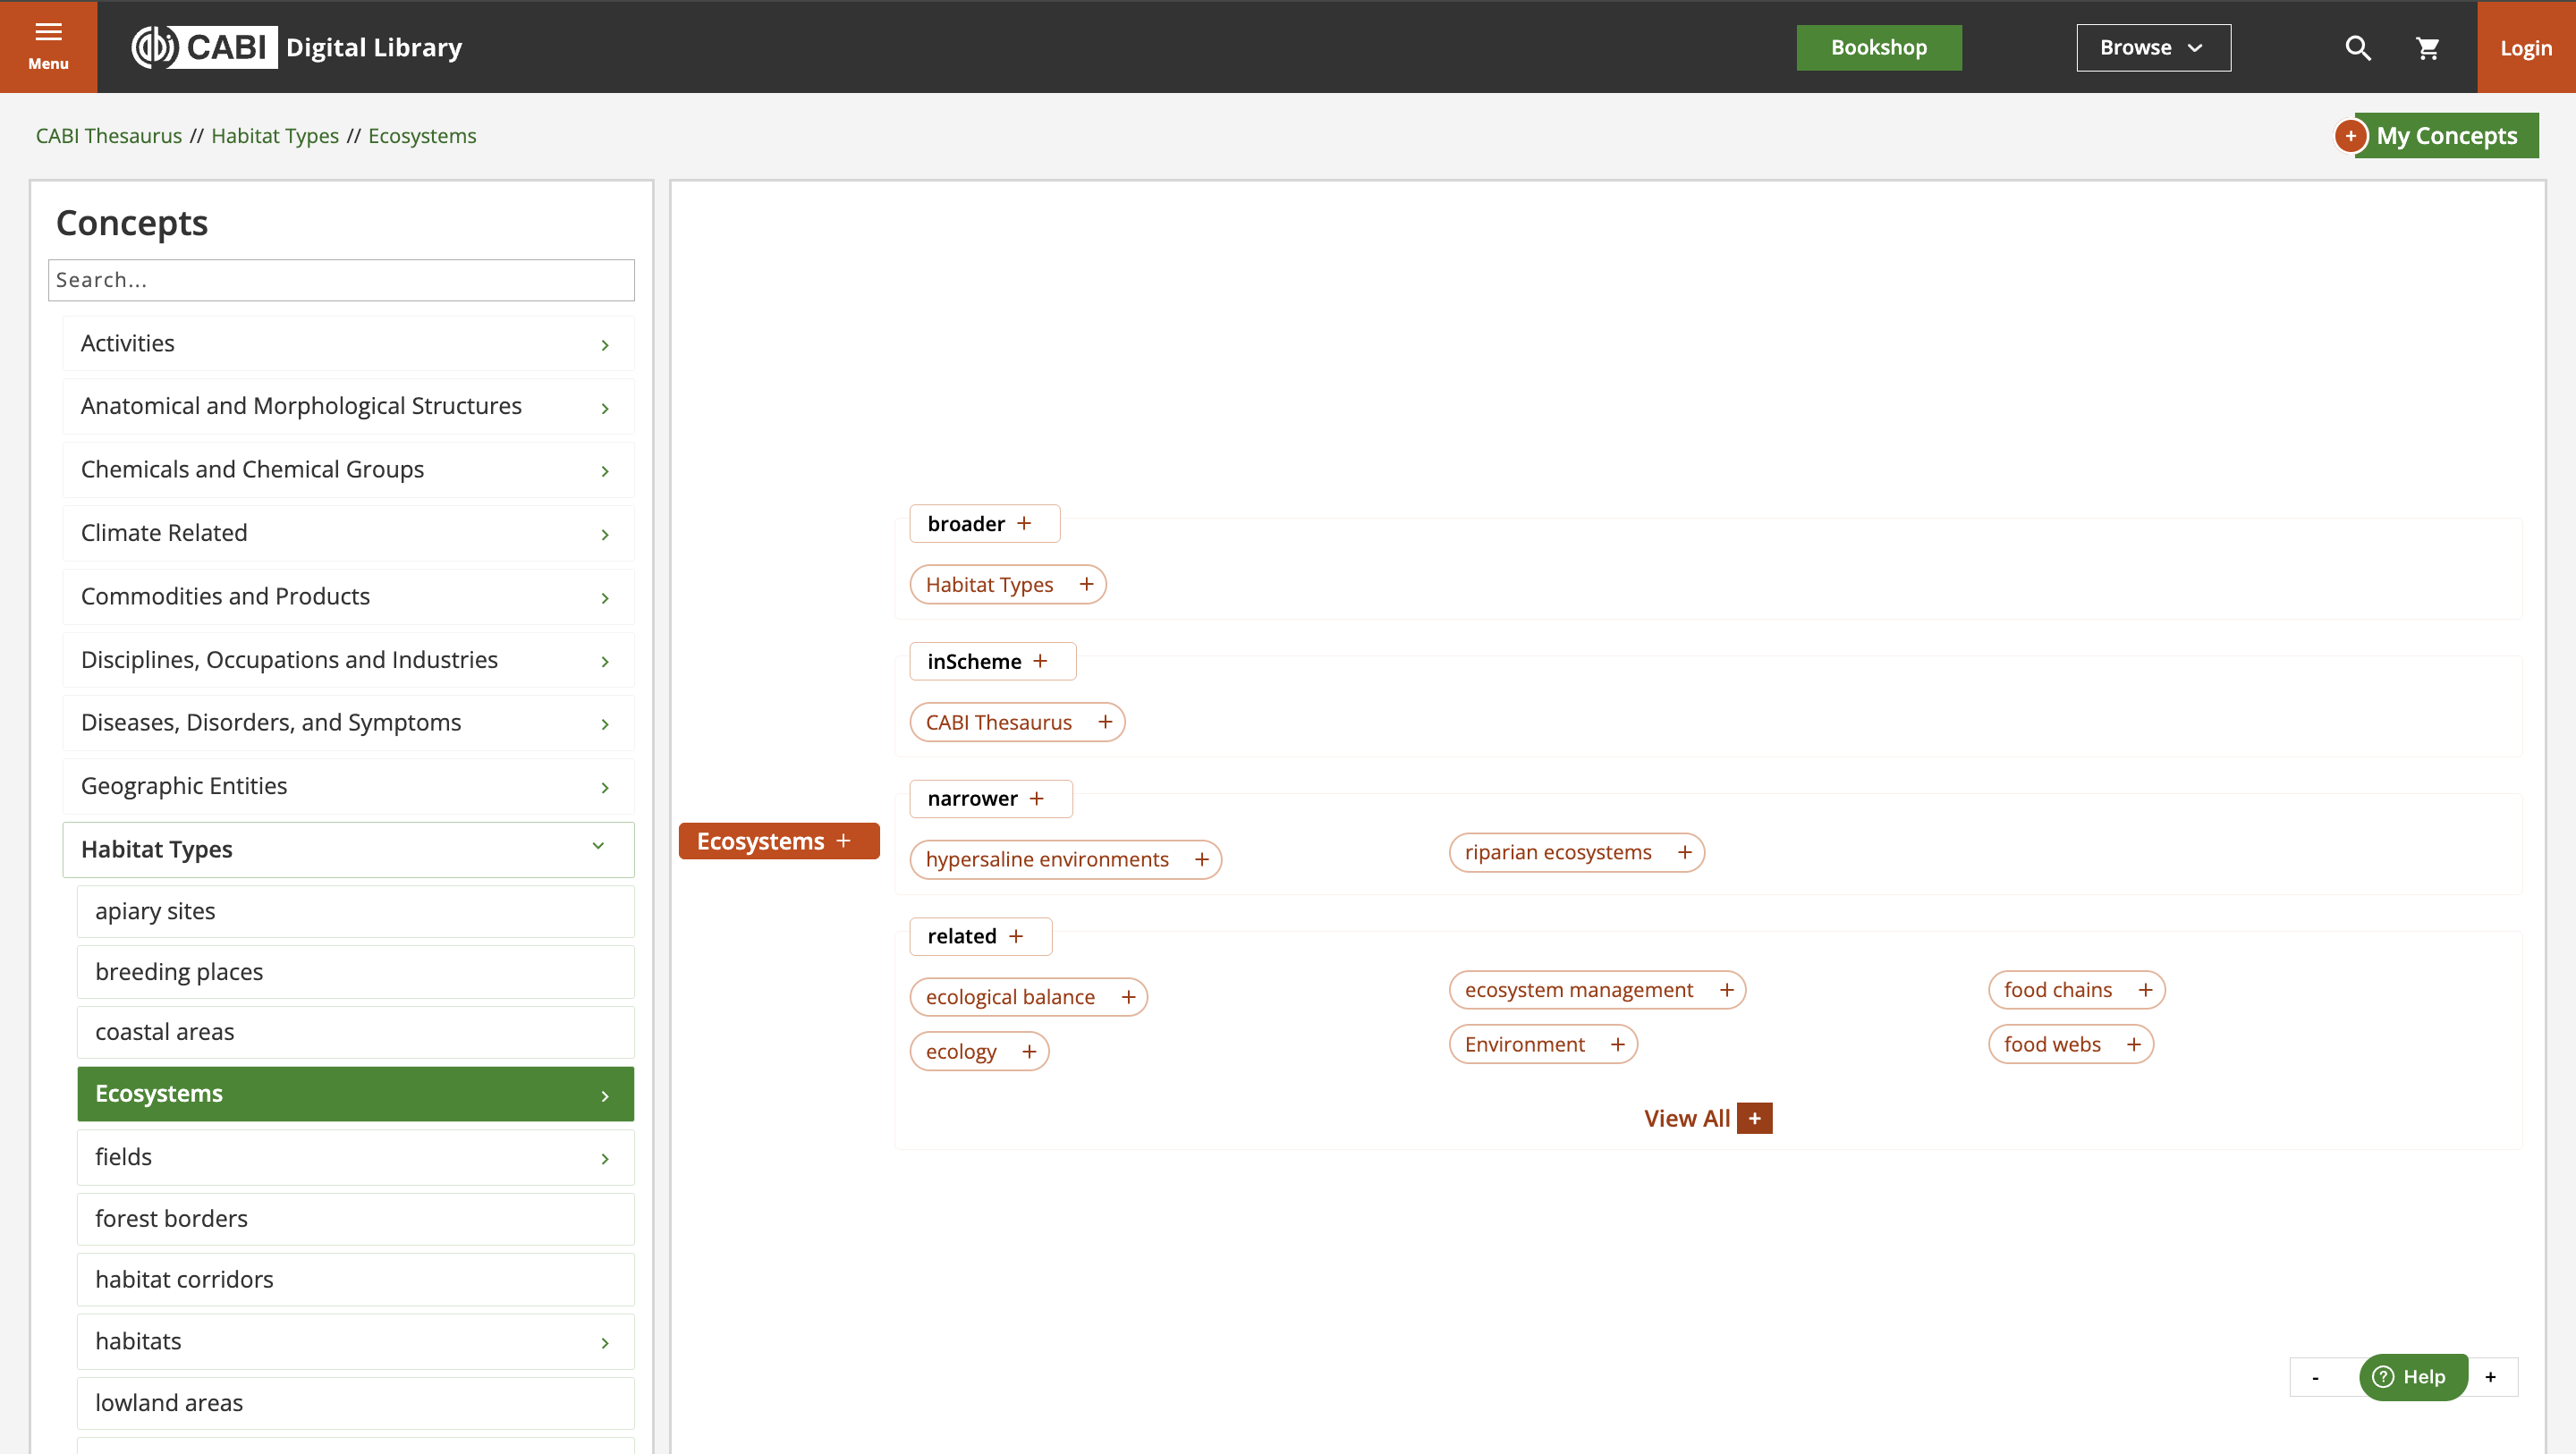Add riparian ecosystems using its plus icon

(1685, 852)
